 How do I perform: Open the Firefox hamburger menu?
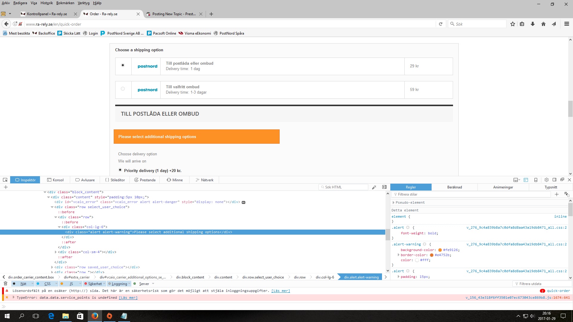click(566, 24)
